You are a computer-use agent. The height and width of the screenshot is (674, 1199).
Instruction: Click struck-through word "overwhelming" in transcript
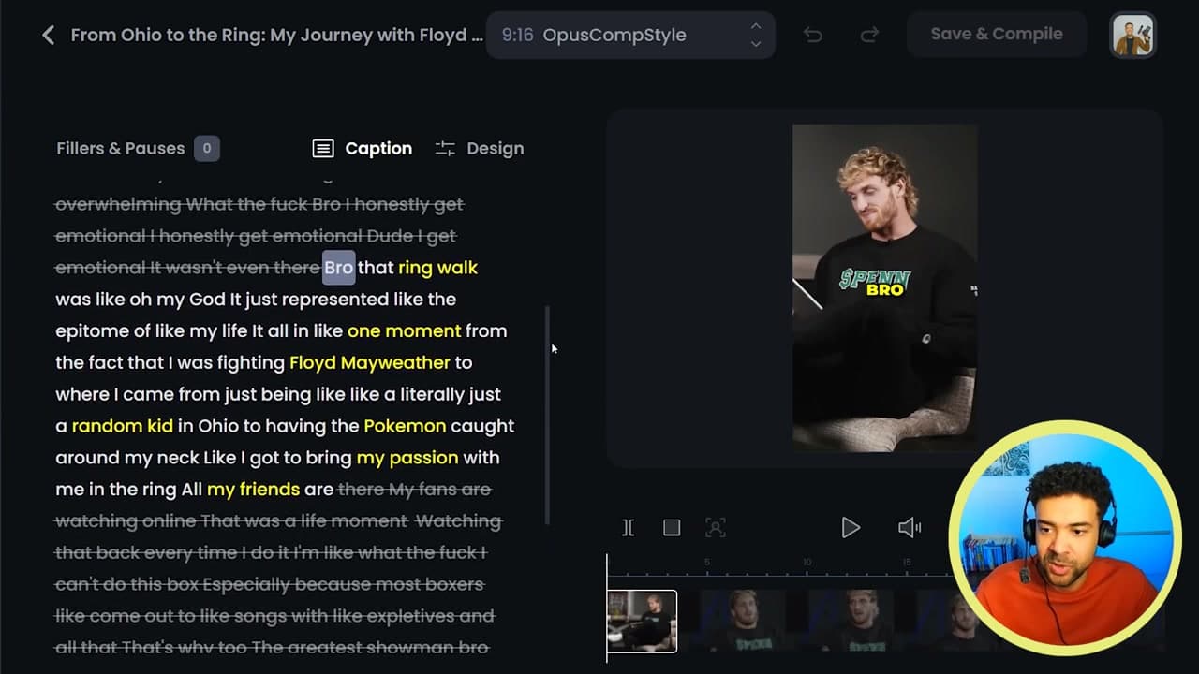(118, 204)
